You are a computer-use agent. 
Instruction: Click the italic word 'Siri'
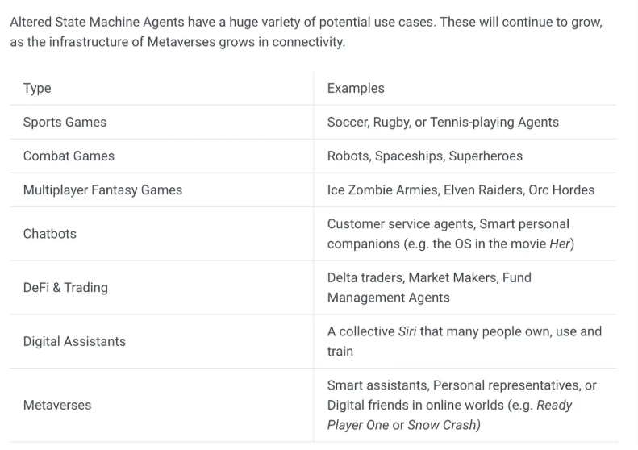tap(407, 331)
